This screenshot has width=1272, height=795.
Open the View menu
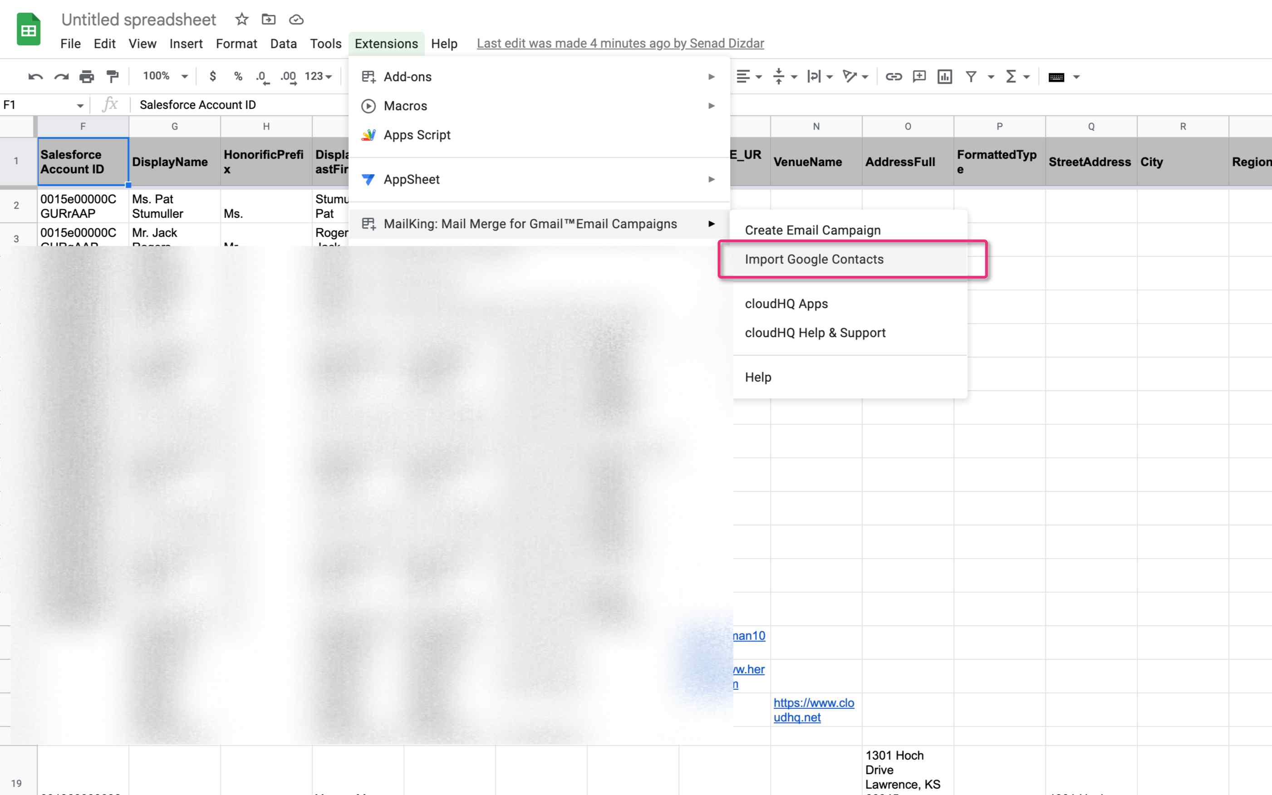(142, 44)
